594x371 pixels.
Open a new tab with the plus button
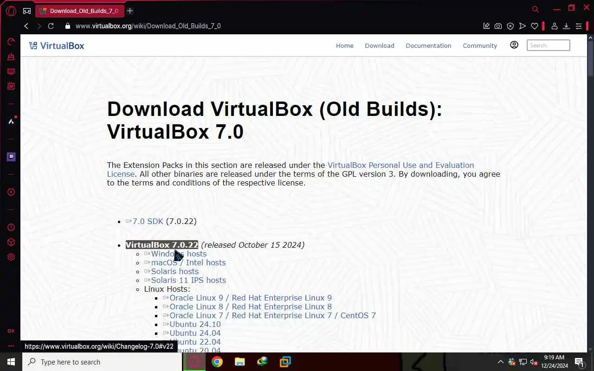pyautogui.click(x=130, y=11)
